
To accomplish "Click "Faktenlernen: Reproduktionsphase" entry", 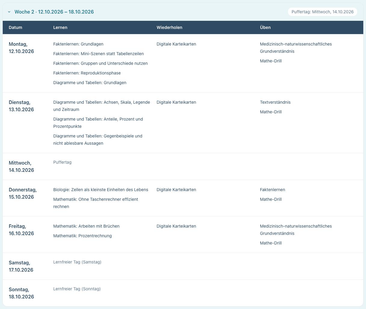I will pos(87,73).
